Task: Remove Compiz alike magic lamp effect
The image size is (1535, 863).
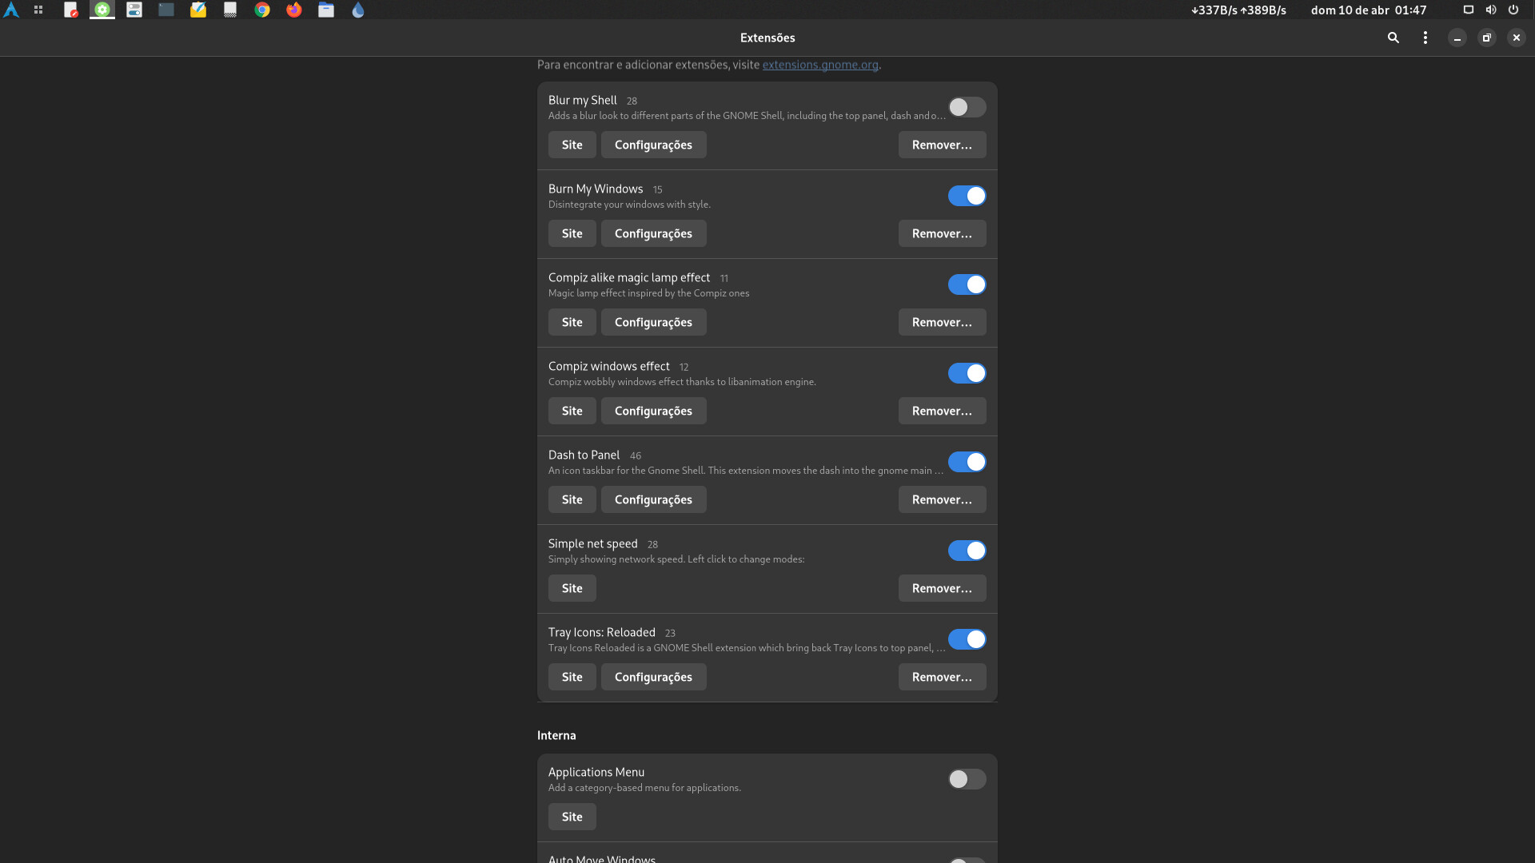Action: 943,322
